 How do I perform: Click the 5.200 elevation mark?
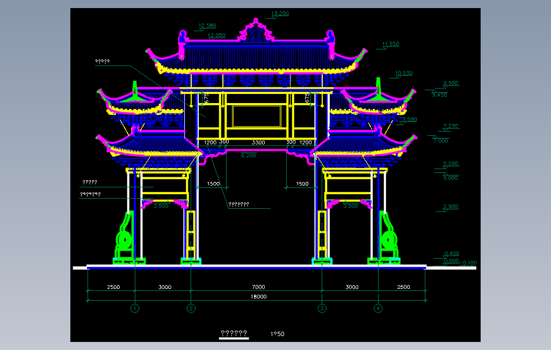(451, 163)
